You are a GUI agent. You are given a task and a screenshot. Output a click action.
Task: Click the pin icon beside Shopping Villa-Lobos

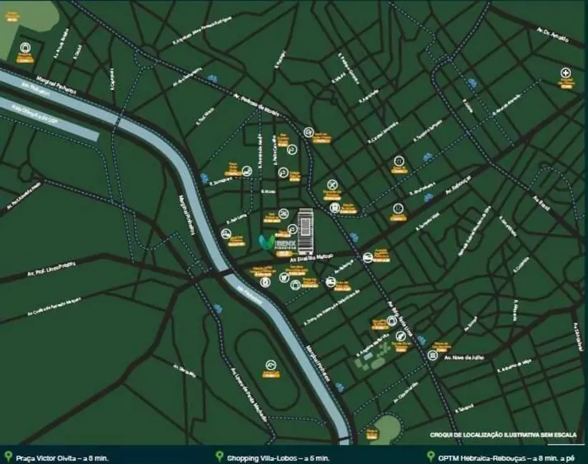pos(219,456)
